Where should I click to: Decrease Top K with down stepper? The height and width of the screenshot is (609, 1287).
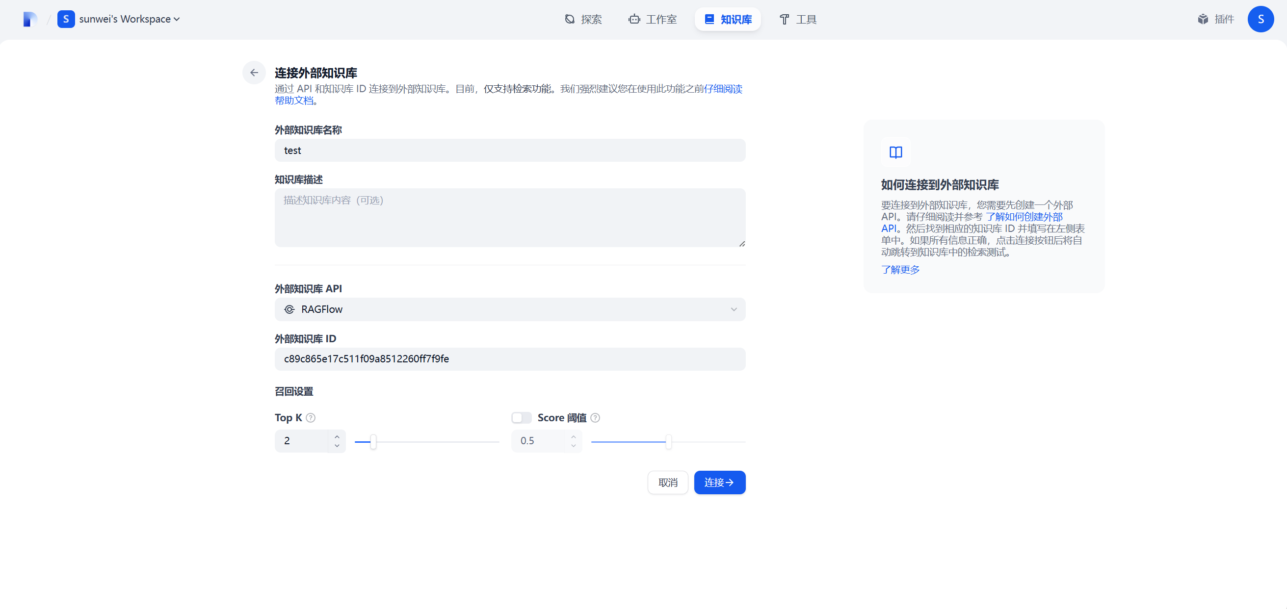tap(337, 446)
